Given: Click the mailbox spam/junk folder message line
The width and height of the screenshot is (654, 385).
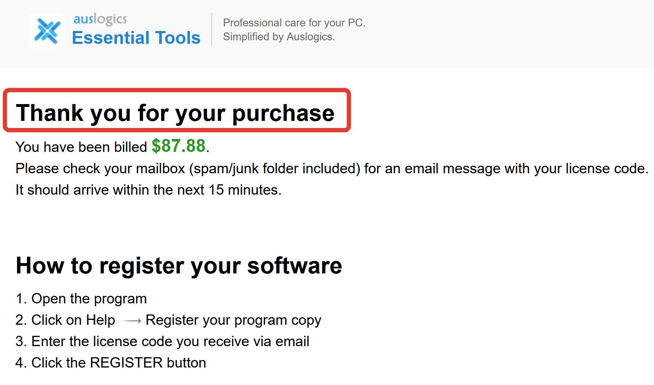Looking at the screenshot, I should pyautogui.click(x=332, y=168).
